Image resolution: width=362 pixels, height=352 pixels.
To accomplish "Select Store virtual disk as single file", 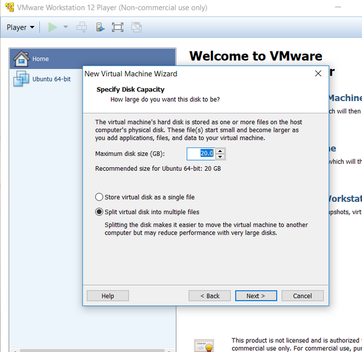I will tap(145, 197).
